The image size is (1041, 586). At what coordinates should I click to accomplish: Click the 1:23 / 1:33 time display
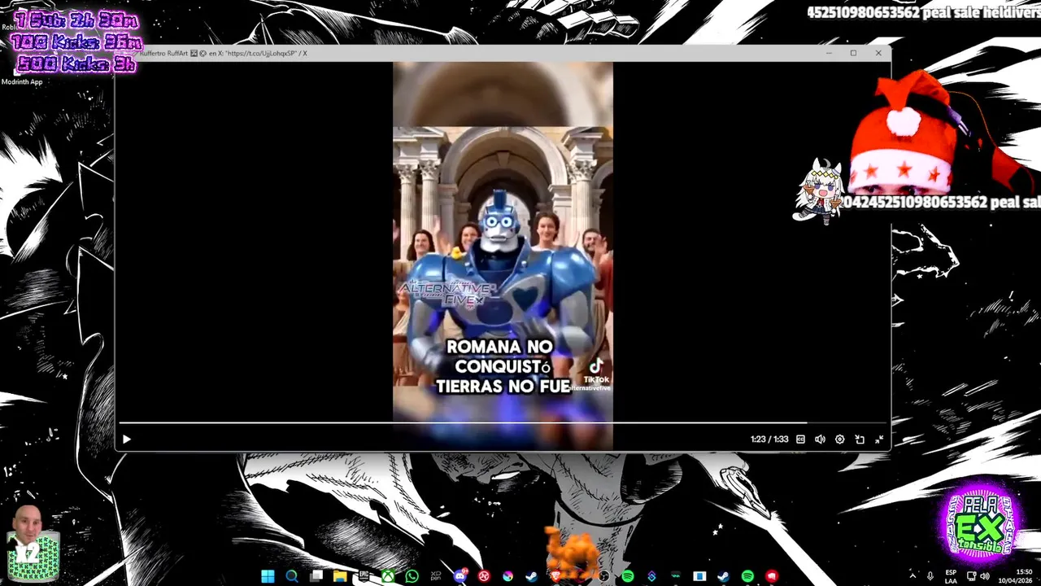point(769,439)
